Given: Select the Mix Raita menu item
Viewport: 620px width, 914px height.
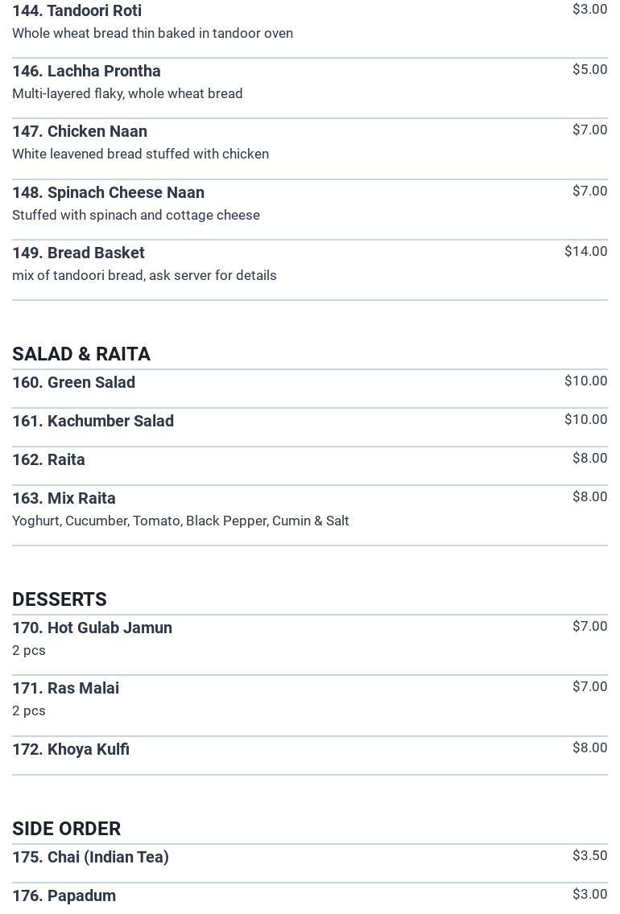Looking at the screenshot, I should pyautogui.click(x=64, y=498).
